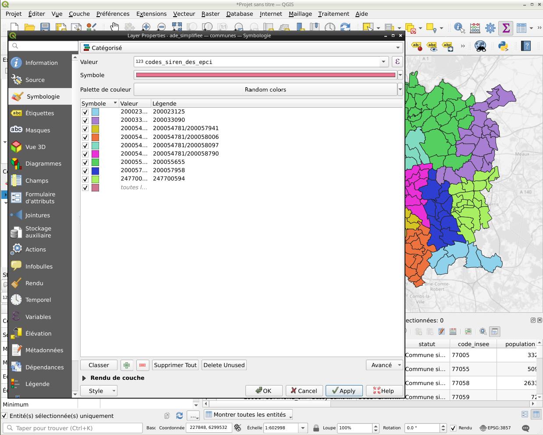Open the Traitement menu
The height and width of the screenshot is (435, 543).
click(x=334, y=14)
